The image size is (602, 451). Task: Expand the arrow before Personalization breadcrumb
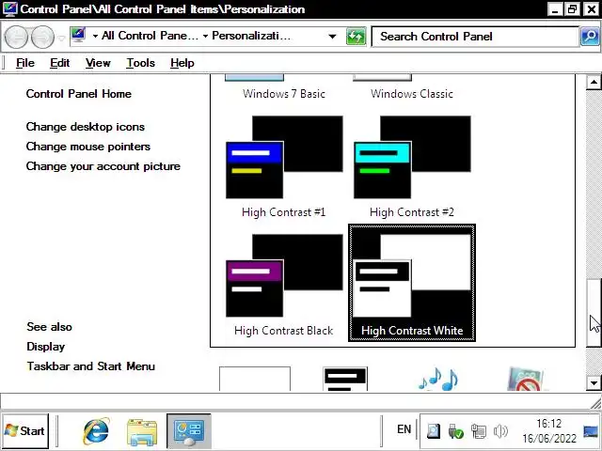tap(205, 36)
